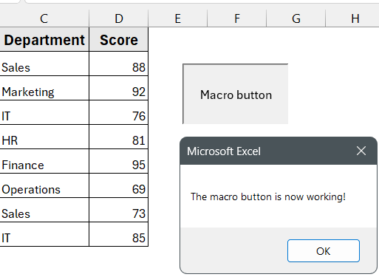Select the cell with score 95

(x=119, y=161)
